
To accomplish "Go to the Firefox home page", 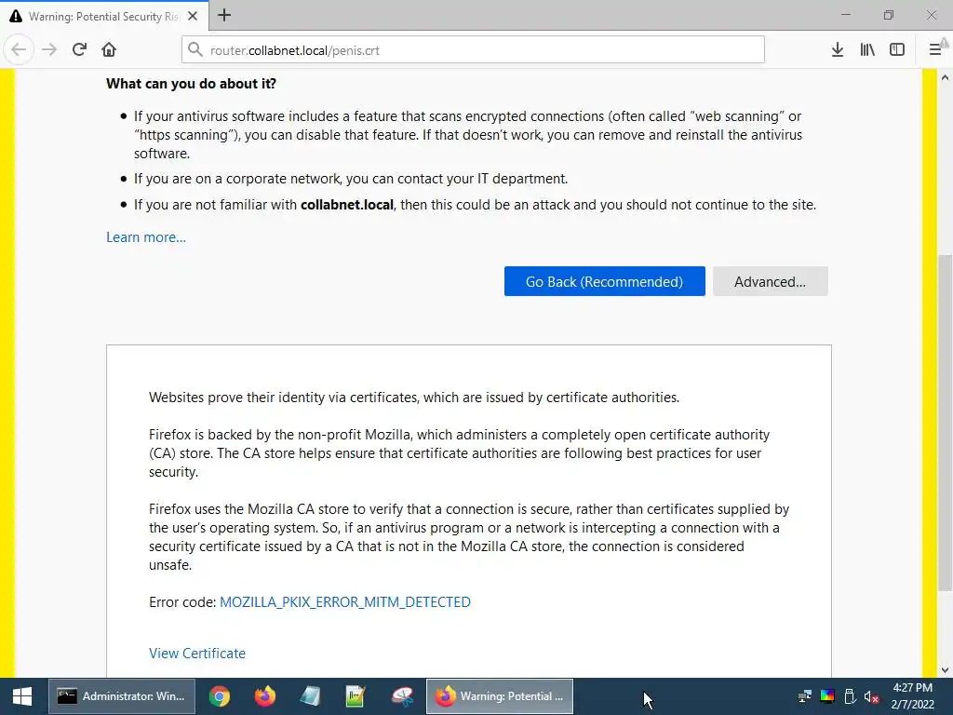I will (109, 50).
